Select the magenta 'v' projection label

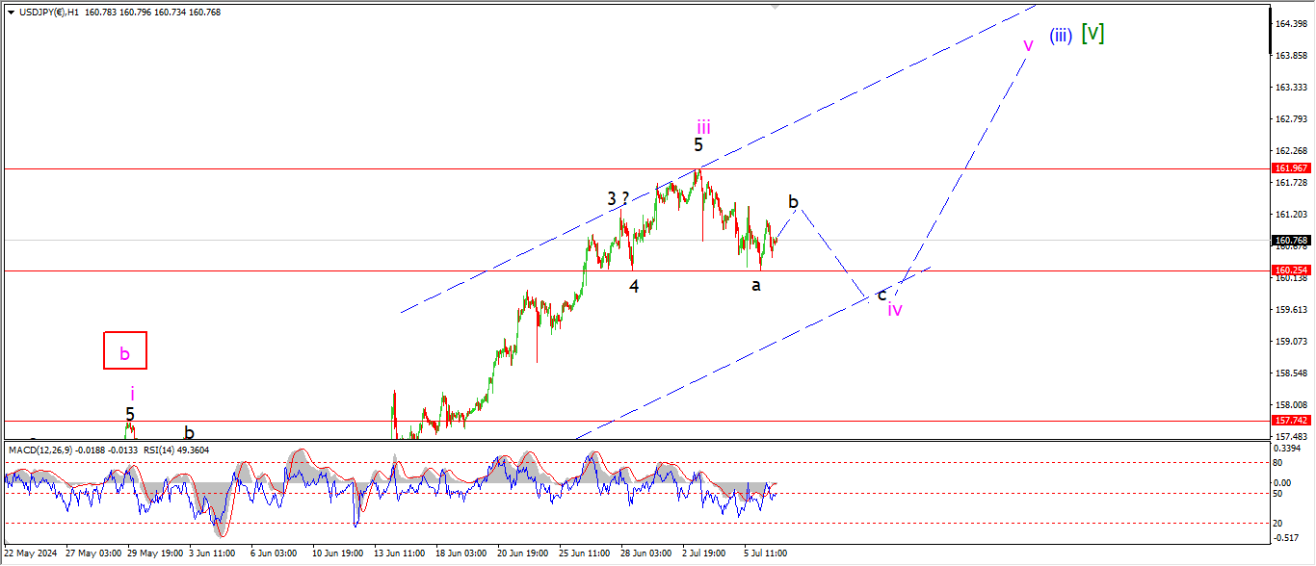(1028, 44)
